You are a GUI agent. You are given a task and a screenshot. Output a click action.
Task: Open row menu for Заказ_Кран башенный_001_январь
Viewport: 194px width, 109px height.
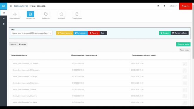[x=185, y=64]
